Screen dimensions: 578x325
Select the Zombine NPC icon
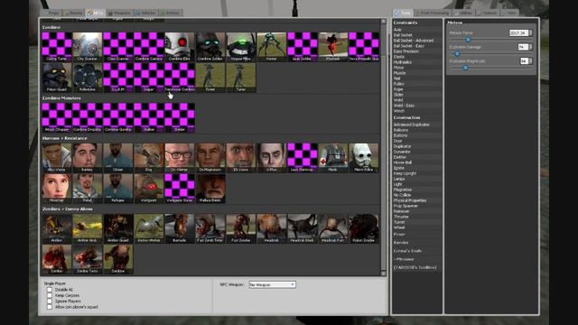[x=118, y=259]
